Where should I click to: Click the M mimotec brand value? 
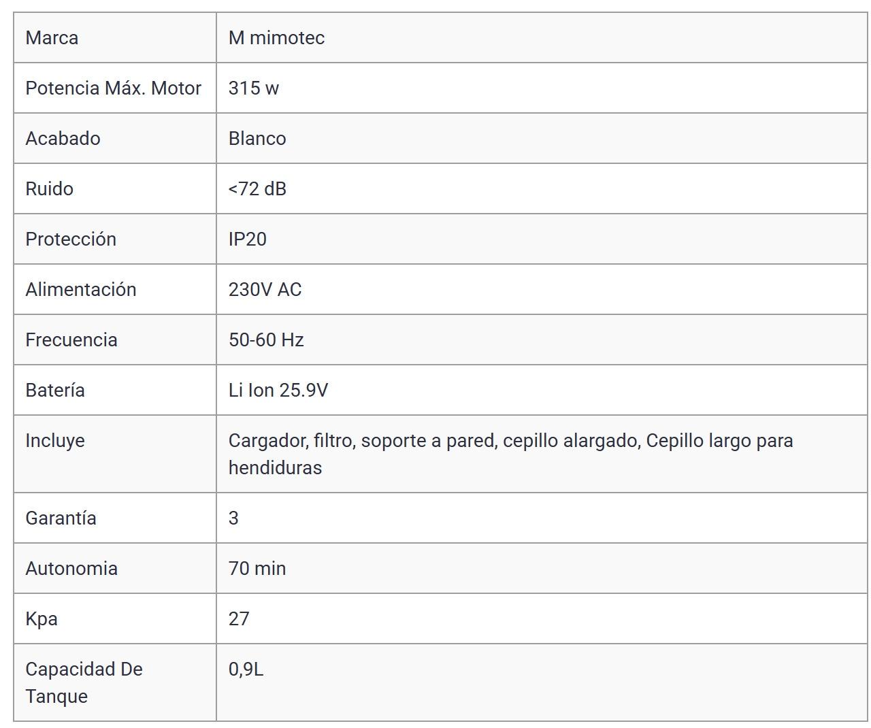pos(276,37)
